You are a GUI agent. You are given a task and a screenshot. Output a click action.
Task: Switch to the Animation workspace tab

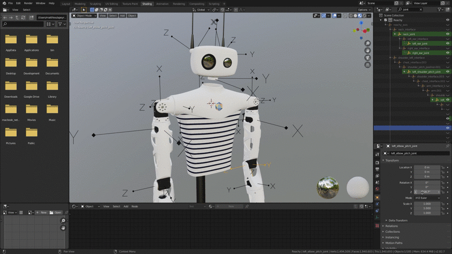pyautogui.click(x=162, y=4)
